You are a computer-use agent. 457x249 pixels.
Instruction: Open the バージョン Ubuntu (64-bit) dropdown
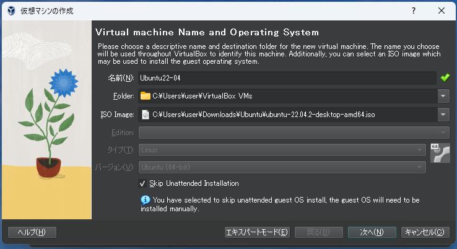(x=282, y=167)
